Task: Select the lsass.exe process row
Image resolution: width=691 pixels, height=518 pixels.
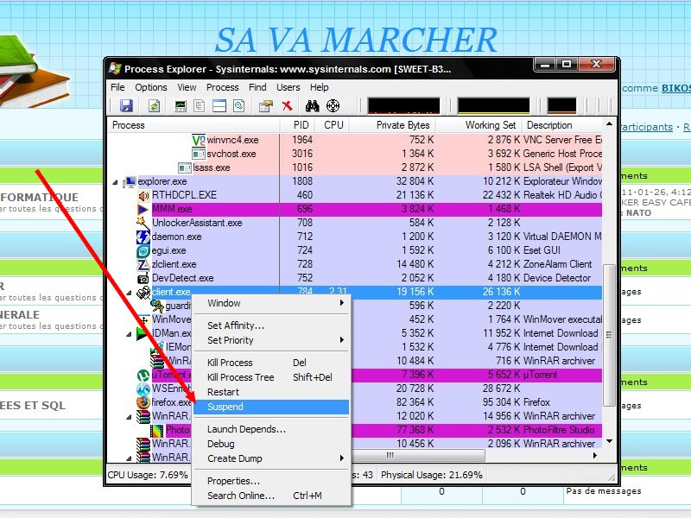Action: 355,167
